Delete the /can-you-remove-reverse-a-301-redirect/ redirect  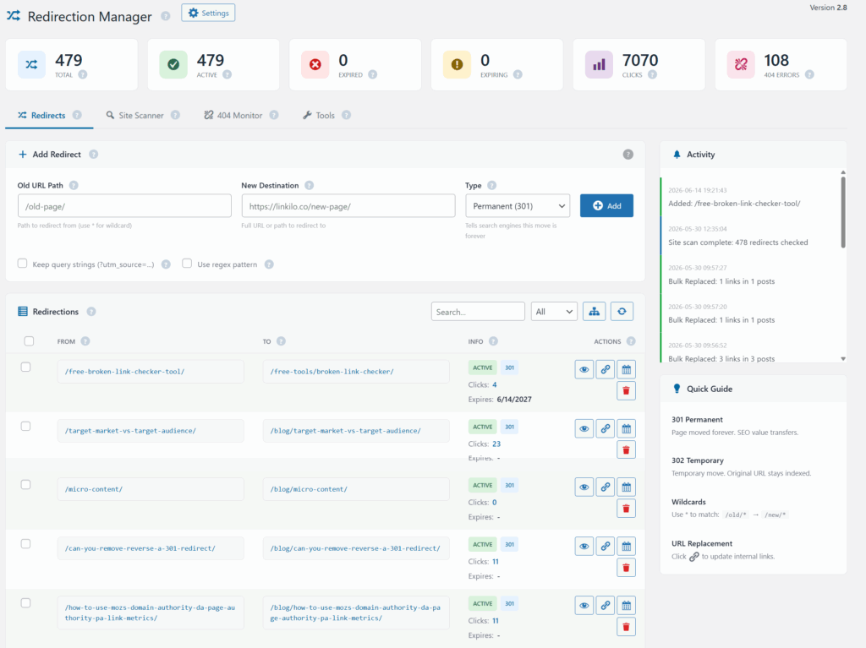[x=627, y=568]
